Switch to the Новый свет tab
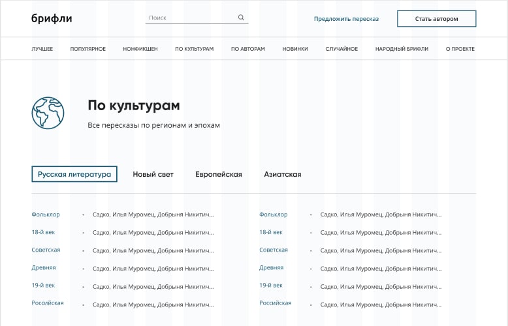Image resolution: width=508 pixels, height=326 pixels. pyautogui.click(x=153, y=174)
